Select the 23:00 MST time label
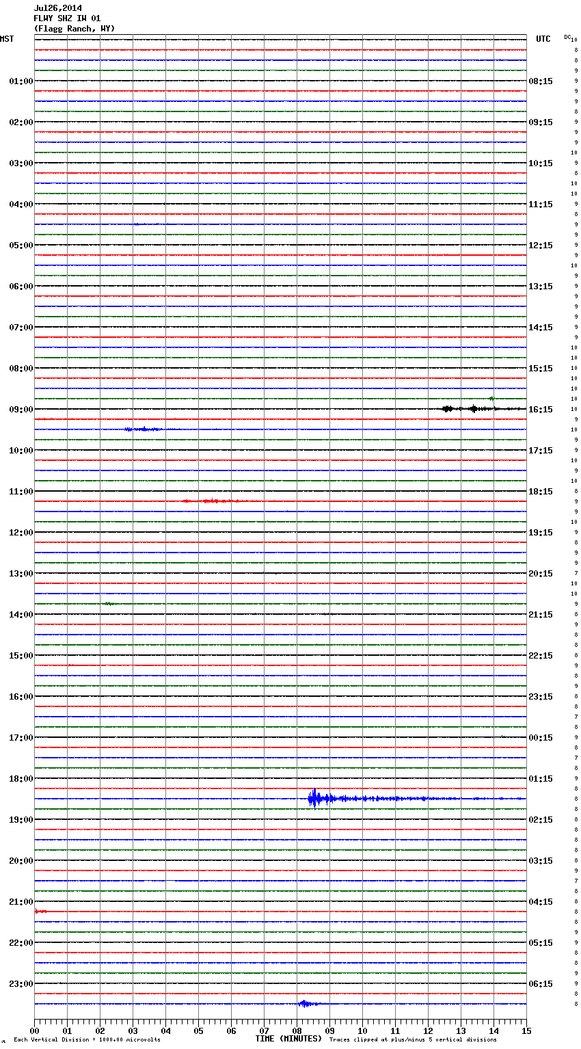Image resolution: width=581 pixels, height=1049 pixels. [x=21, y=984]
